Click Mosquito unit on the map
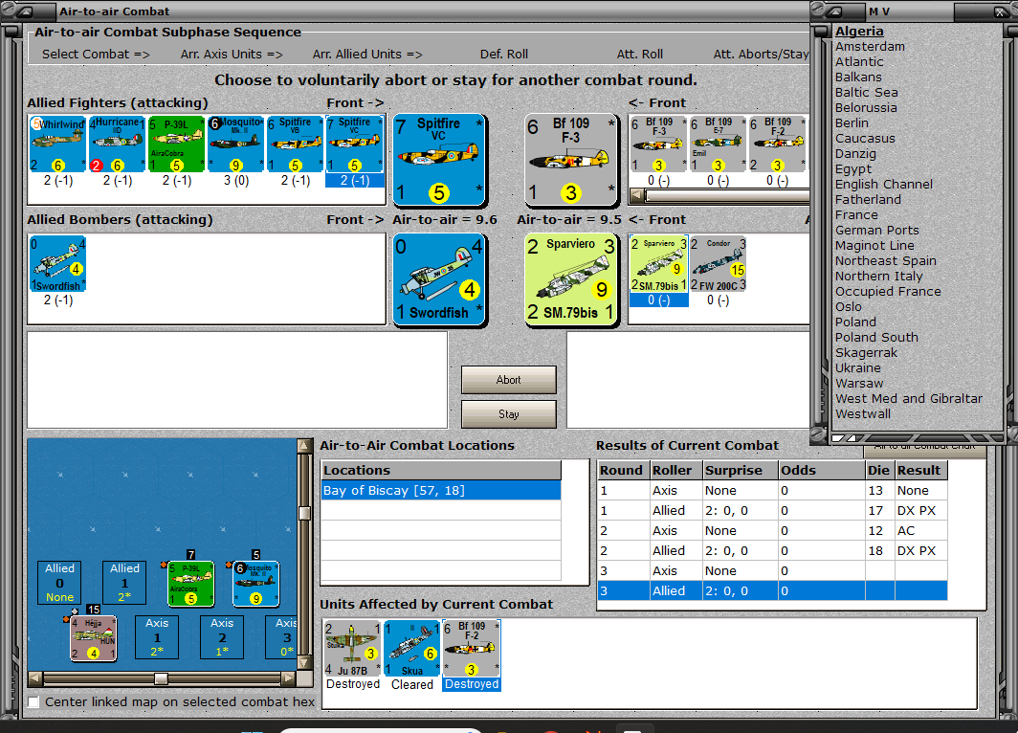The height and width of the screenshot is (733, 1018). pos(255,584)
